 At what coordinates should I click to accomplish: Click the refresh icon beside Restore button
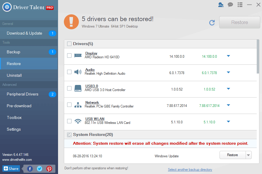[x=212, y=23]
